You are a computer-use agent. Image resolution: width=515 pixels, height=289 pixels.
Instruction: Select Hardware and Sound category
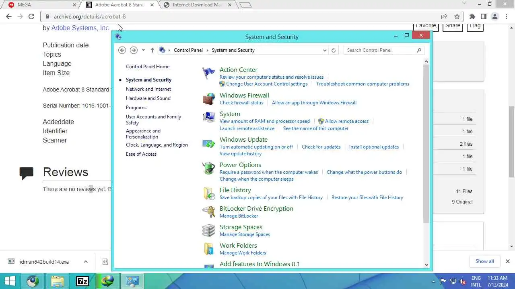click(x=148, y=98)
